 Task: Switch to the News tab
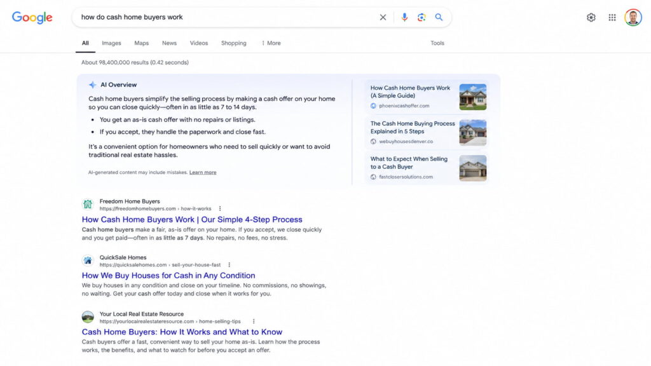169,43
